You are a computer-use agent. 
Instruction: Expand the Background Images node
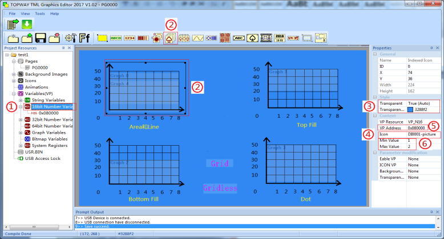14,75
